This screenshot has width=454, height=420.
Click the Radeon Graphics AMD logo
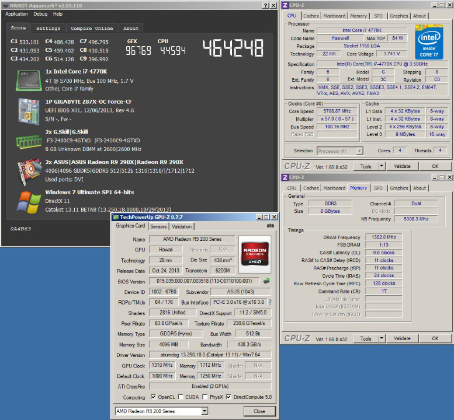(x=255, y=254)
